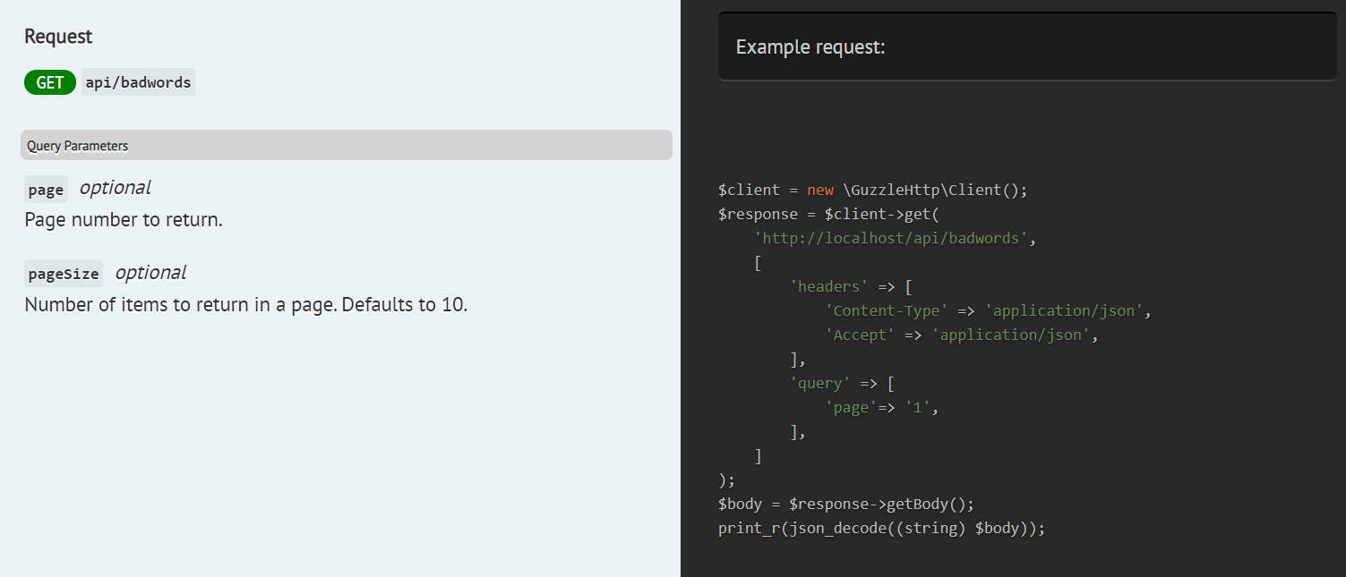
Task: Click the green GET method badge
Action: click(50, 82)
